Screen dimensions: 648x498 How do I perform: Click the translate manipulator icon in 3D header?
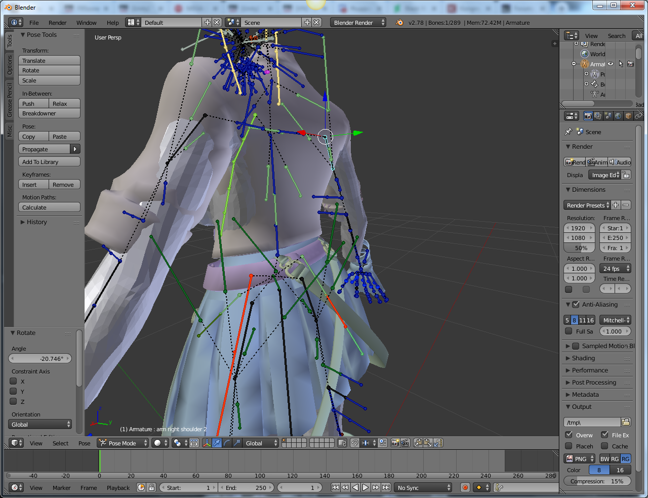click(x=217, y=443)
